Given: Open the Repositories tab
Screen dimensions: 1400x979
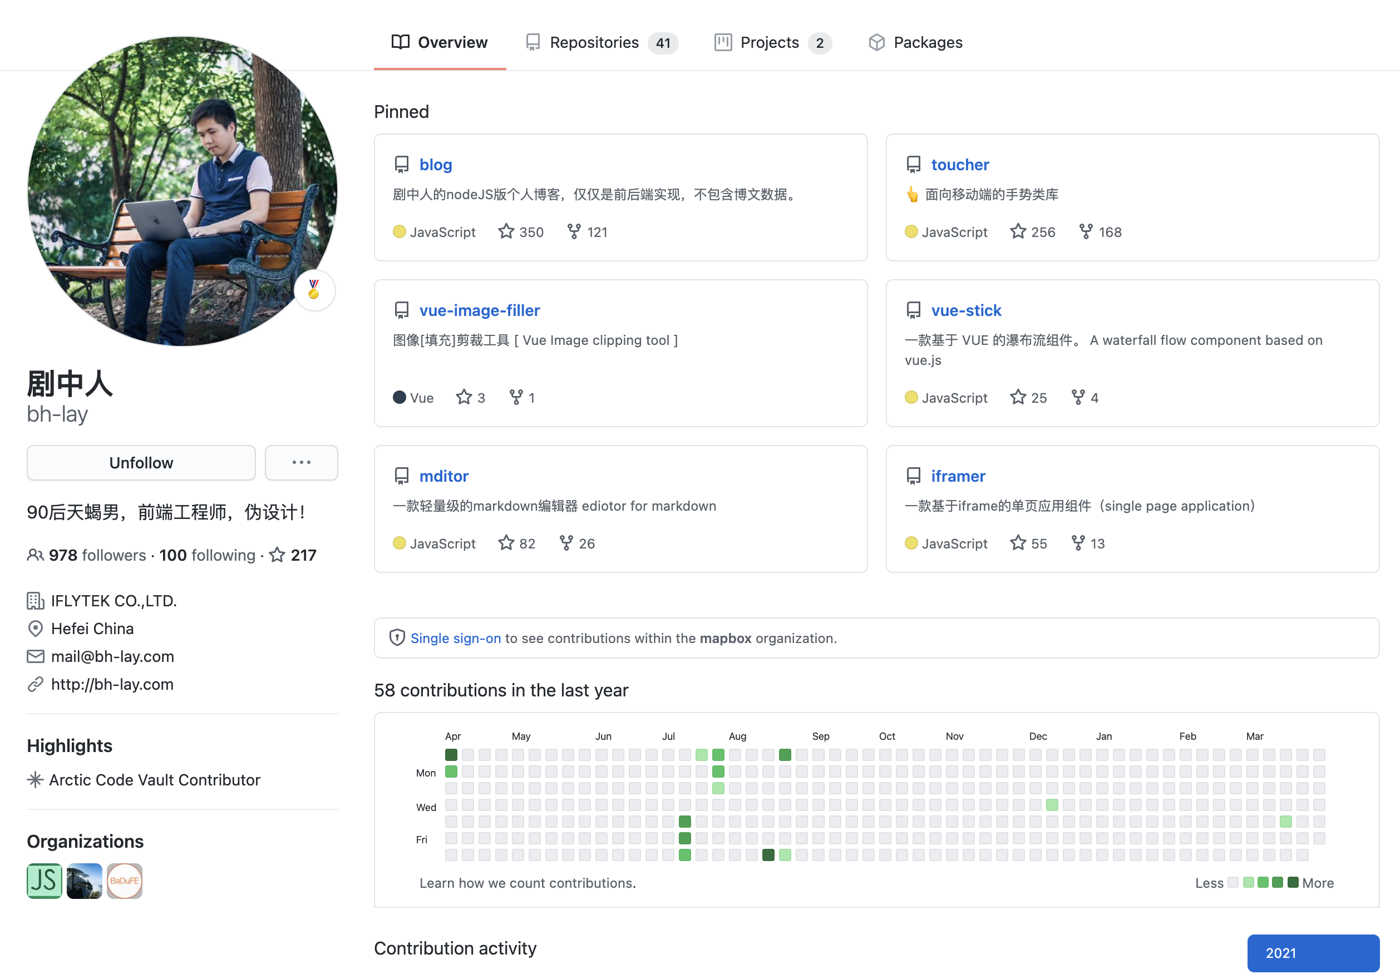Looking at the screenshot, I should click(601, 42).
